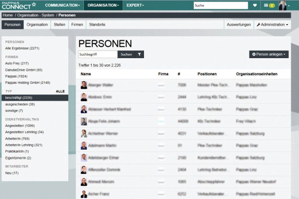Click the Suchbegriff input field

(98, 54)
